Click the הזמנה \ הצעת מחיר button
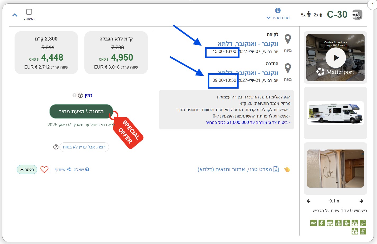Screen dimensions: 377x244 point(81,111)
